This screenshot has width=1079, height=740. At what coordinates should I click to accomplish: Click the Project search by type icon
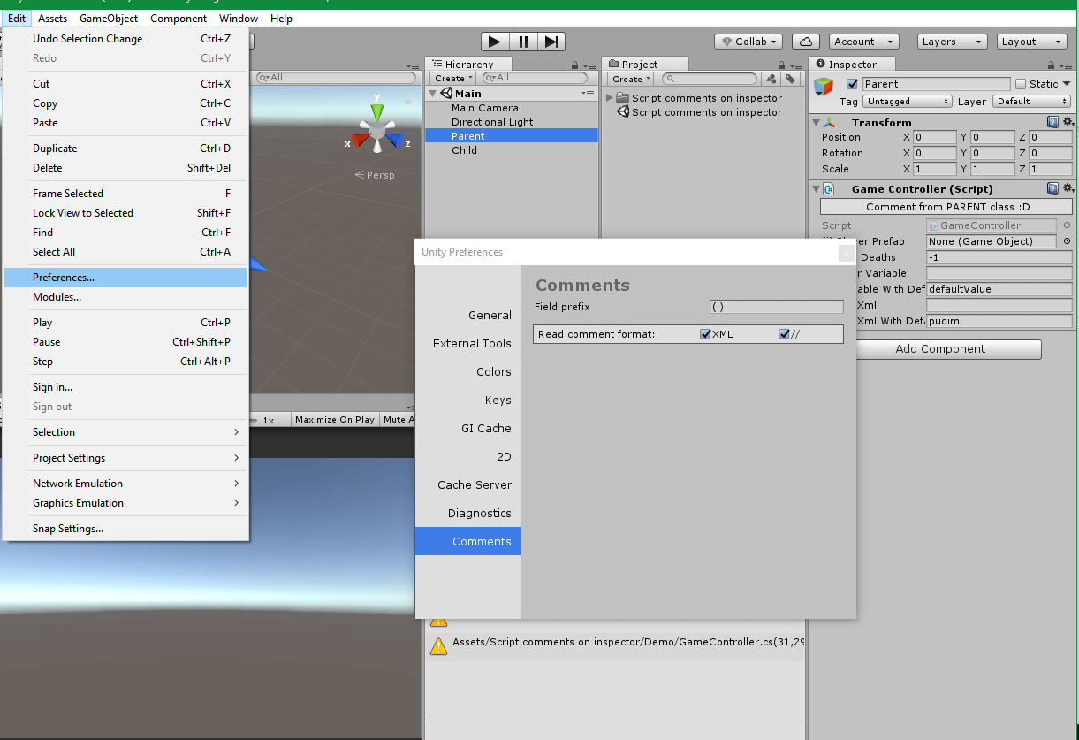771,79
